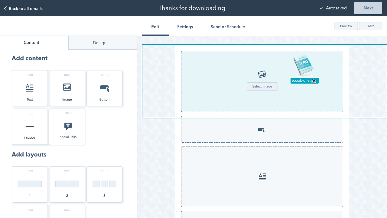Pick the Divider content block
This screenshot has height=218, width=387.
click(x=30, y=127)
